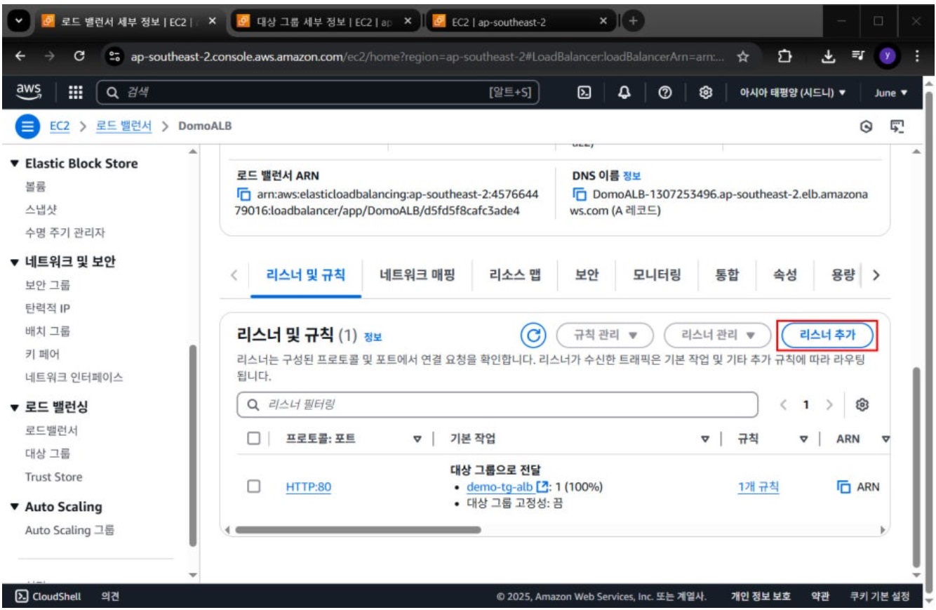Click the listener table horizontal scrollbar
Image resolution: width=936 pixels, height=610 pixels.
click(358, 530)
